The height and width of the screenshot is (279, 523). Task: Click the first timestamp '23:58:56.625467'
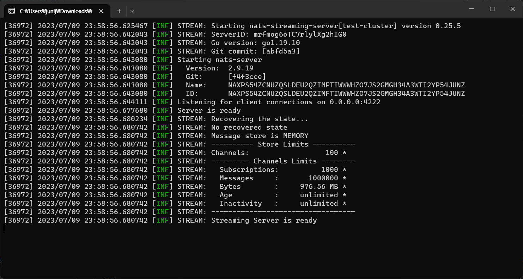(116, 26)
